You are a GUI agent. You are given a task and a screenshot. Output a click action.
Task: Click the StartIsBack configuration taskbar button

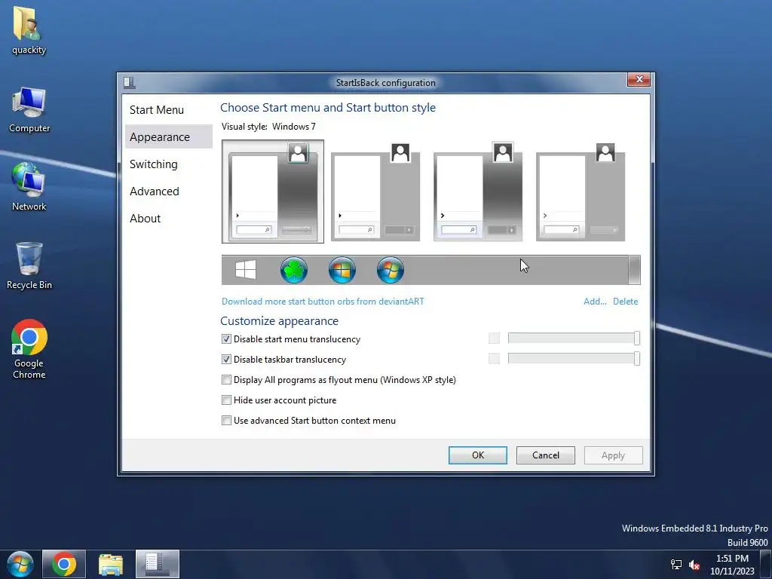tap(158, 564)
